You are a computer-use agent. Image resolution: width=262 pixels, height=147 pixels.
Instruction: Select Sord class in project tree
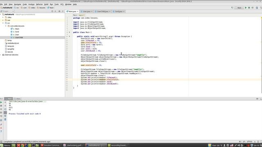[17, 32]
